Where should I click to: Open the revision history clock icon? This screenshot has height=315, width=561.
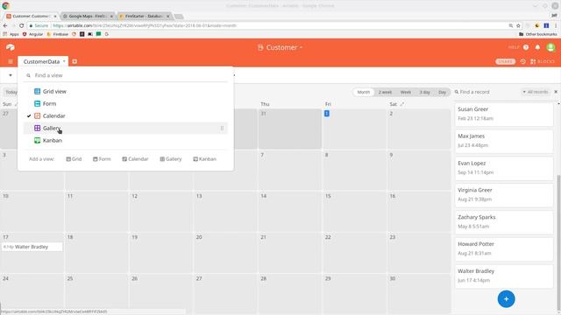tap(522, 61)
